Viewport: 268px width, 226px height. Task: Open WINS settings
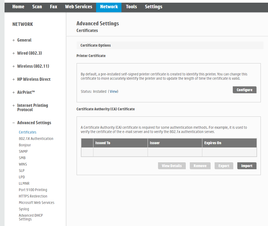(x=23, y=164)
